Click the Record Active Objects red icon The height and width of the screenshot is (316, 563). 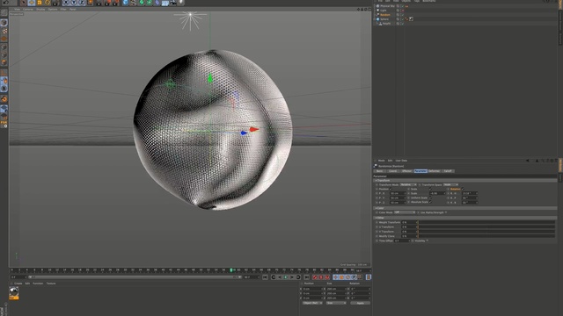point(315,277)
